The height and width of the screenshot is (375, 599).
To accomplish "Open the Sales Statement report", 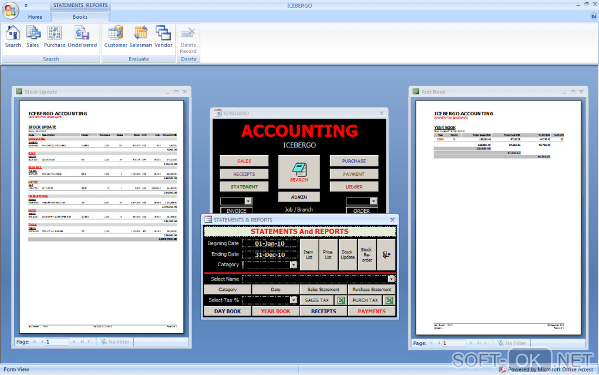I will [x=323, y=289].
